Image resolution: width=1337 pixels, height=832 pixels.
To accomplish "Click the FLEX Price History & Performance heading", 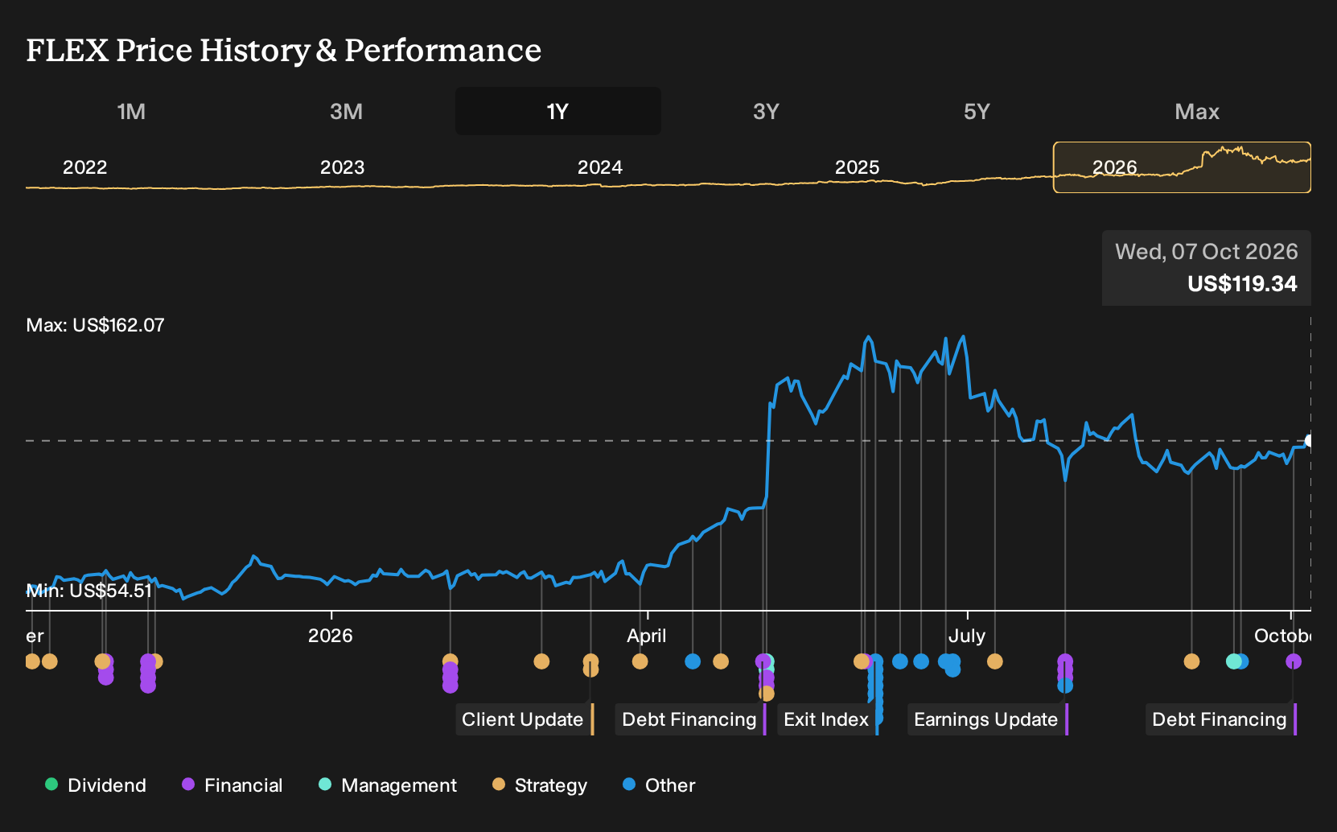I will [284, 50].
